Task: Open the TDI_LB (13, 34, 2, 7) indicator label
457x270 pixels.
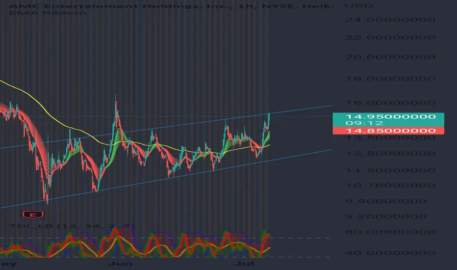Action: click(x=72, y=226)
